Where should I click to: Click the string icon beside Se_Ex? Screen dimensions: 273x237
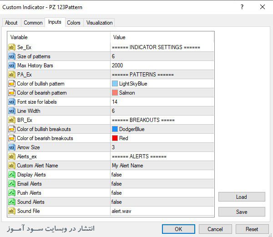point(11,47)
